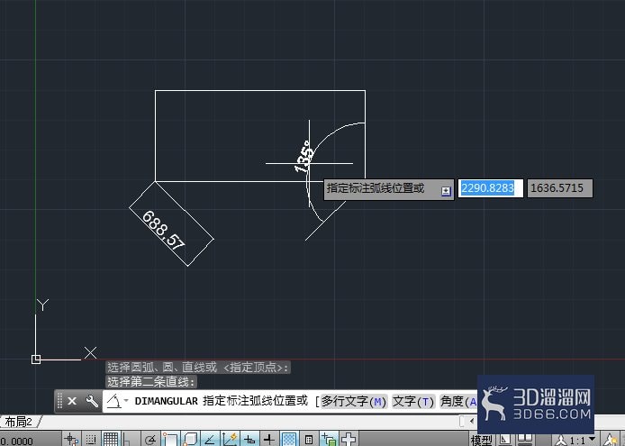The width and height of the screenshot is (625, 446).
Task: Click the horizontal scrollbar left arrow
Action: 472,421
